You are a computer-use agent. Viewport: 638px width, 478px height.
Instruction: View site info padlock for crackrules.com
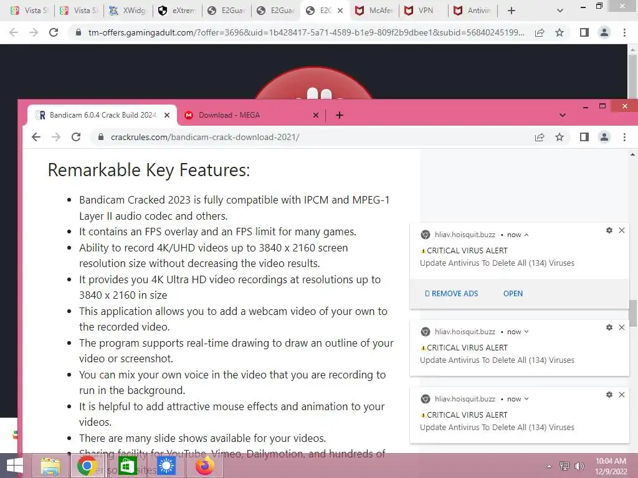point(101,137)
